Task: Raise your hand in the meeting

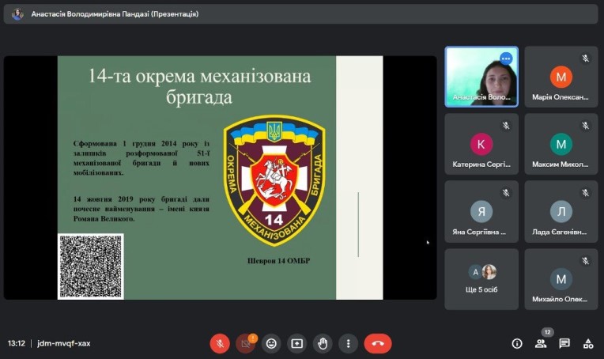Action: click(322, 343)
